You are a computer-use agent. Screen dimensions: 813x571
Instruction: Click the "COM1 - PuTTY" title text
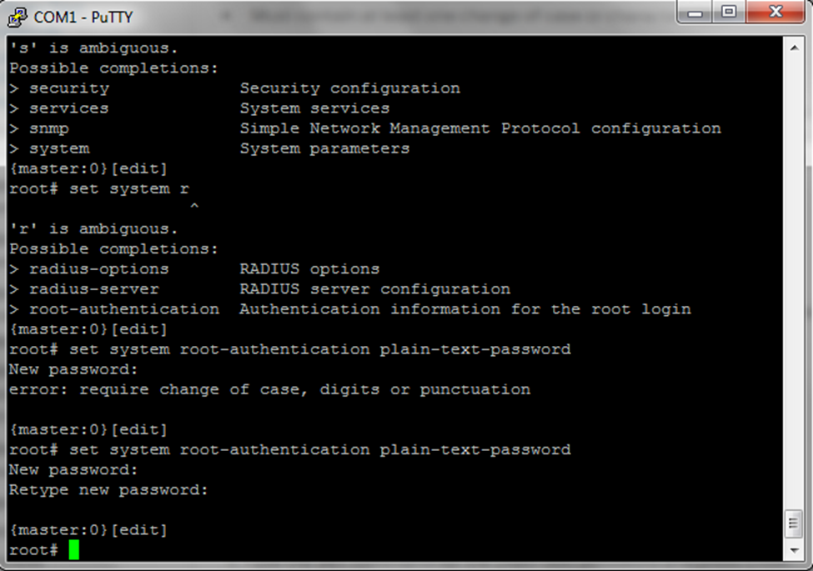83,17
